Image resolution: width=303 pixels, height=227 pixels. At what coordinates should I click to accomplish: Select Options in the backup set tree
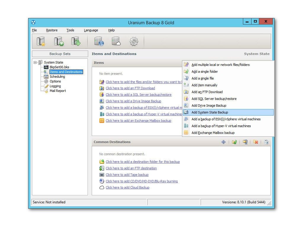click(55, 81)
